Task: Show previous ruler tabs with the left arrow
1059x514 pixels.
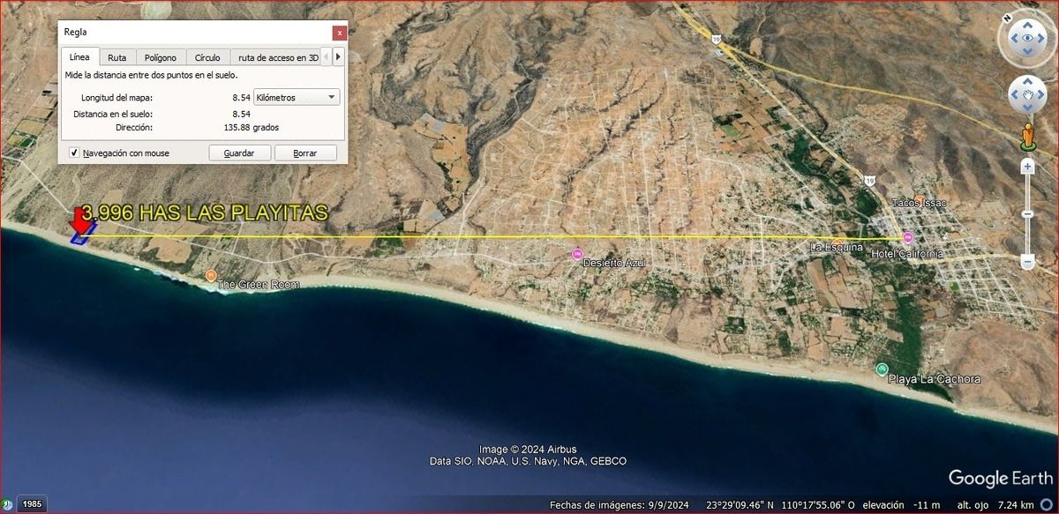Action: (x=327, y=57)
